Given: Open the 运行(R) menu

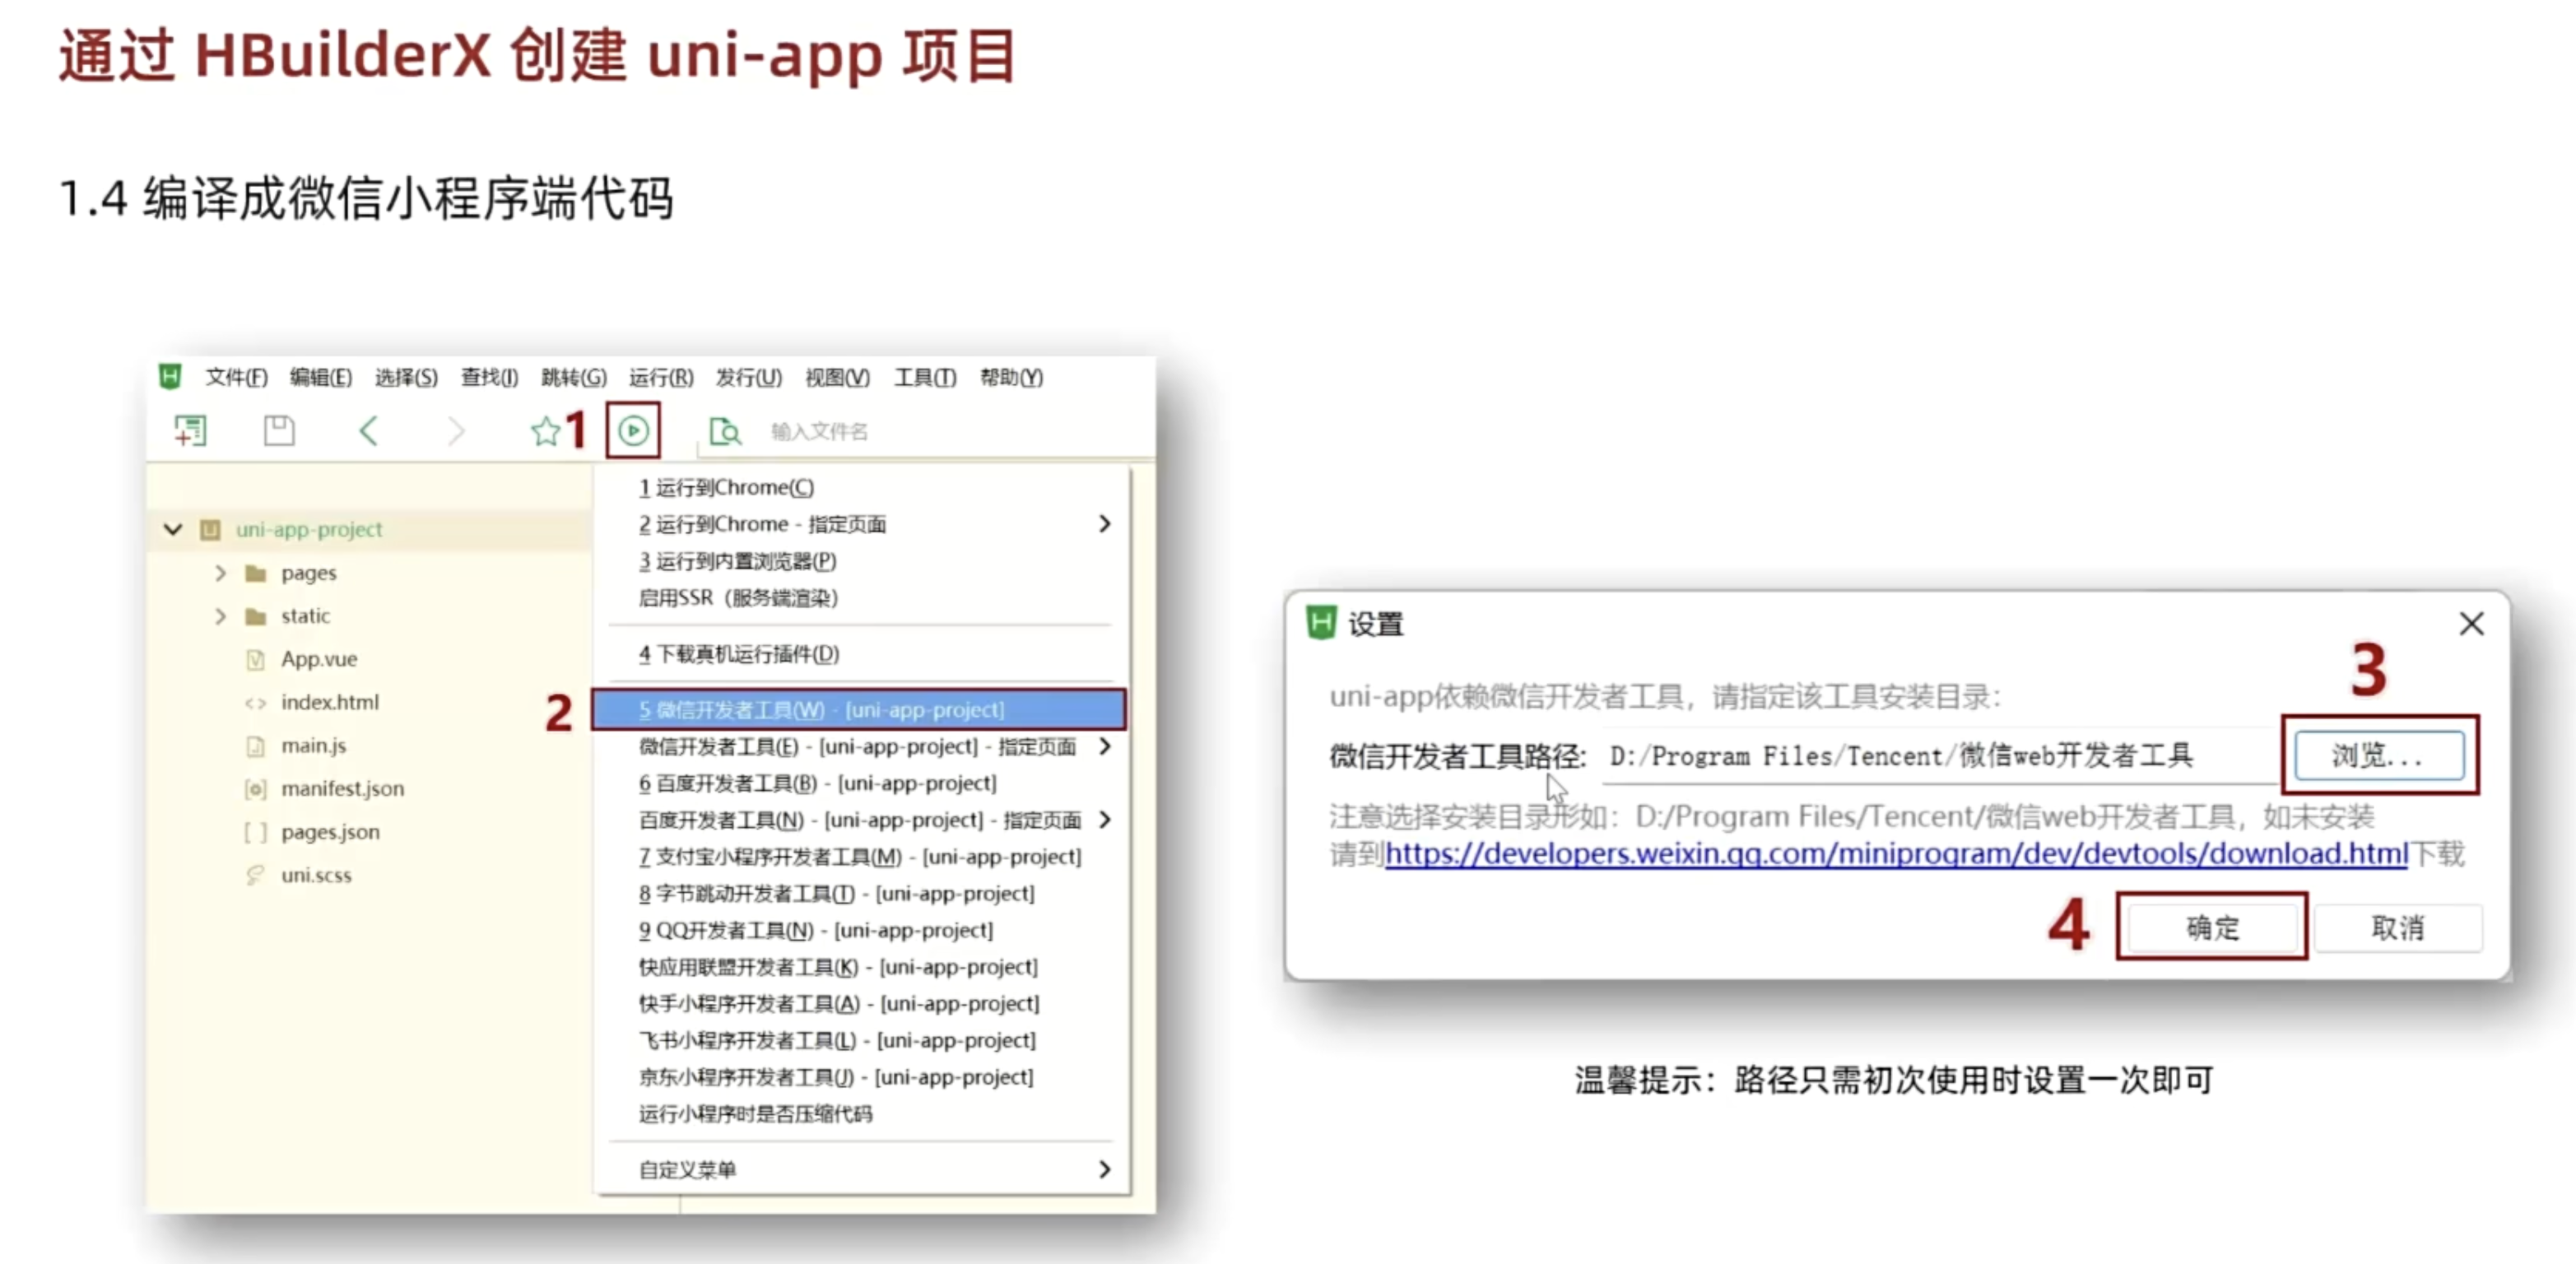Looking at the screenshot, I should [661, 377].
